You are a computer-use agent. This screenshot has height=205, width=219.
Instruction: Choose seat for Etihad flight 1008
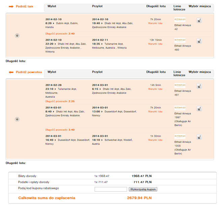[199, 137]
